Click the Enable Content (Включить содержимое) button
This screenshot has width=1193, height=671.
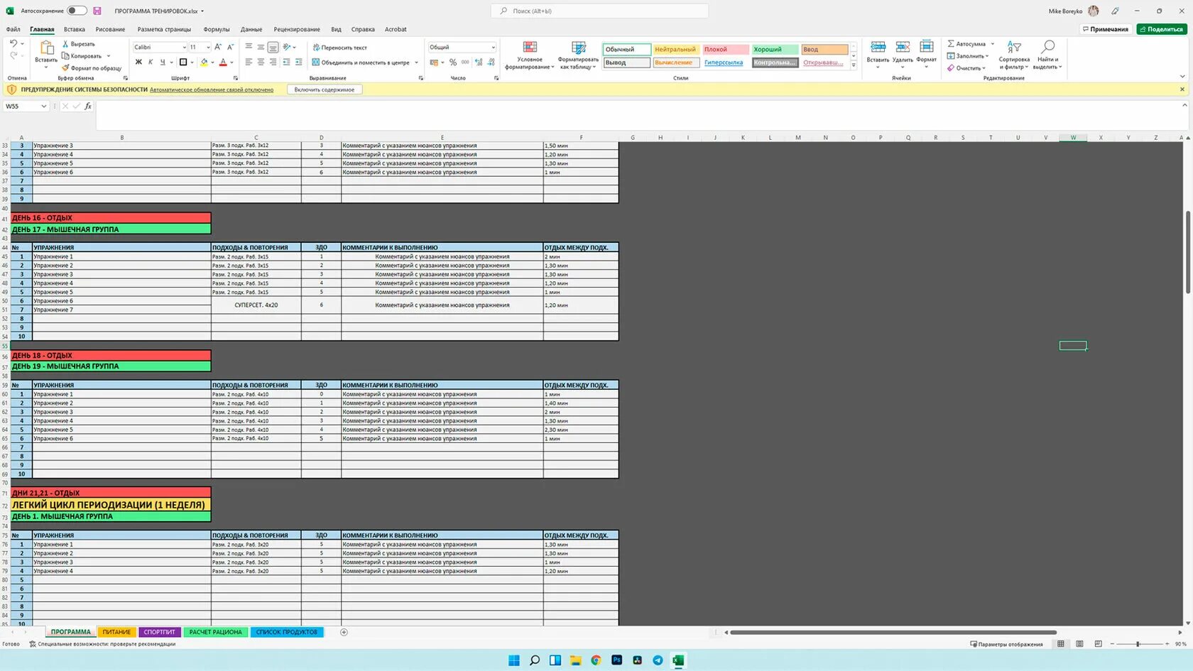[325, 89]
